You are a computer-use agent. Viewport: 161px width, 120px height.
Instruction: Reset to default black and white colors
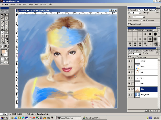coord(2,55)
